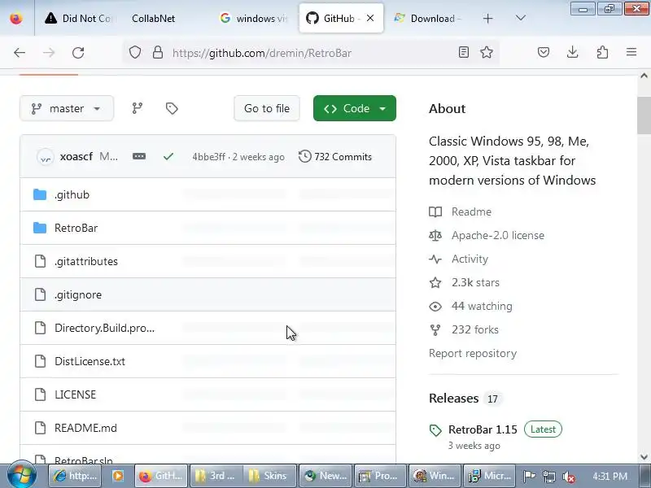
Task: Open the README.md file
Action: click(x=85, y=428)
